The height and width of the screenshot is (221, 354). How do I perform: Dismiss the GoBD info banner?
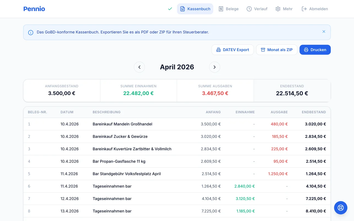point(324,32)
